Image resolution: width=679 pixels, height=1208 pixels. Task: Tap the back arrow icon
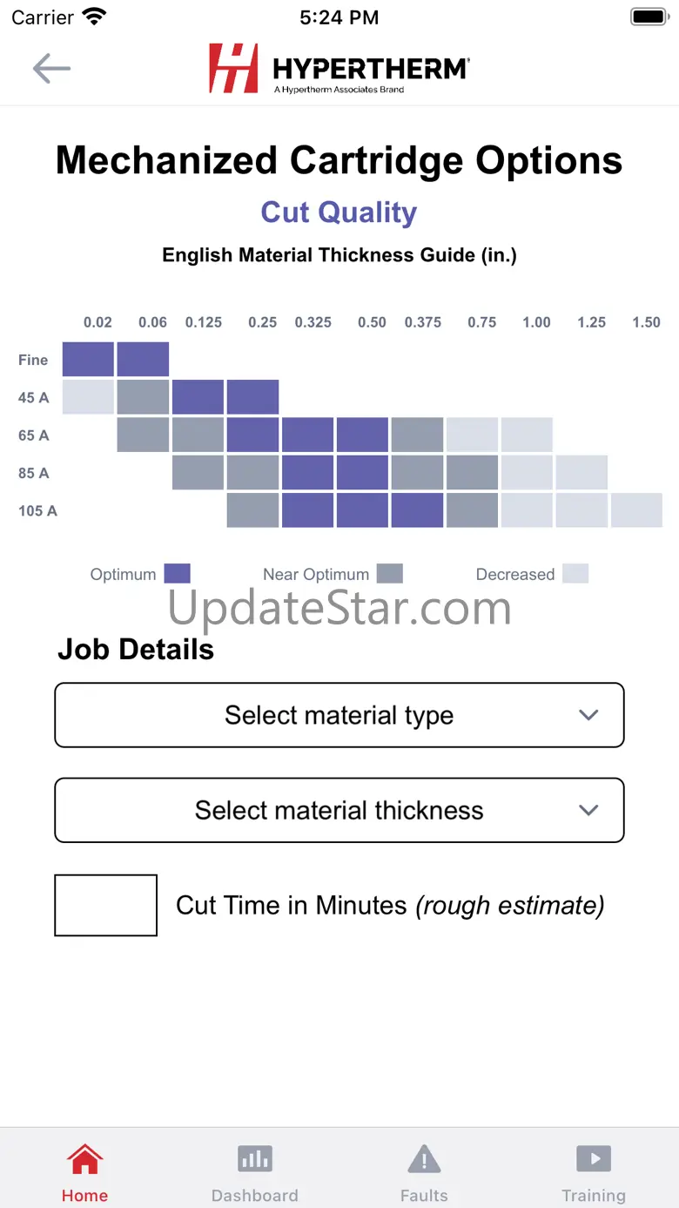51,69
